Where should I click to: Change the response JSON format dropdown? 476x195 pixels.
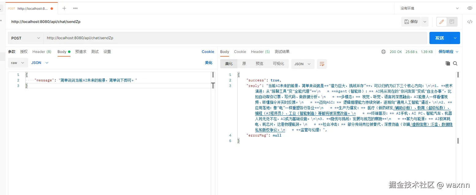click(x=303, y=64)
